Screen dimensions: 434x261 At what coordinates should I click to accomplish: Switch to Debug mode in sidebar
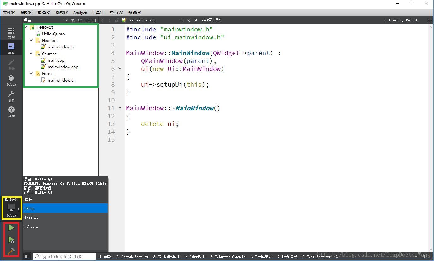pyautogui.click(x=11, y=80)
